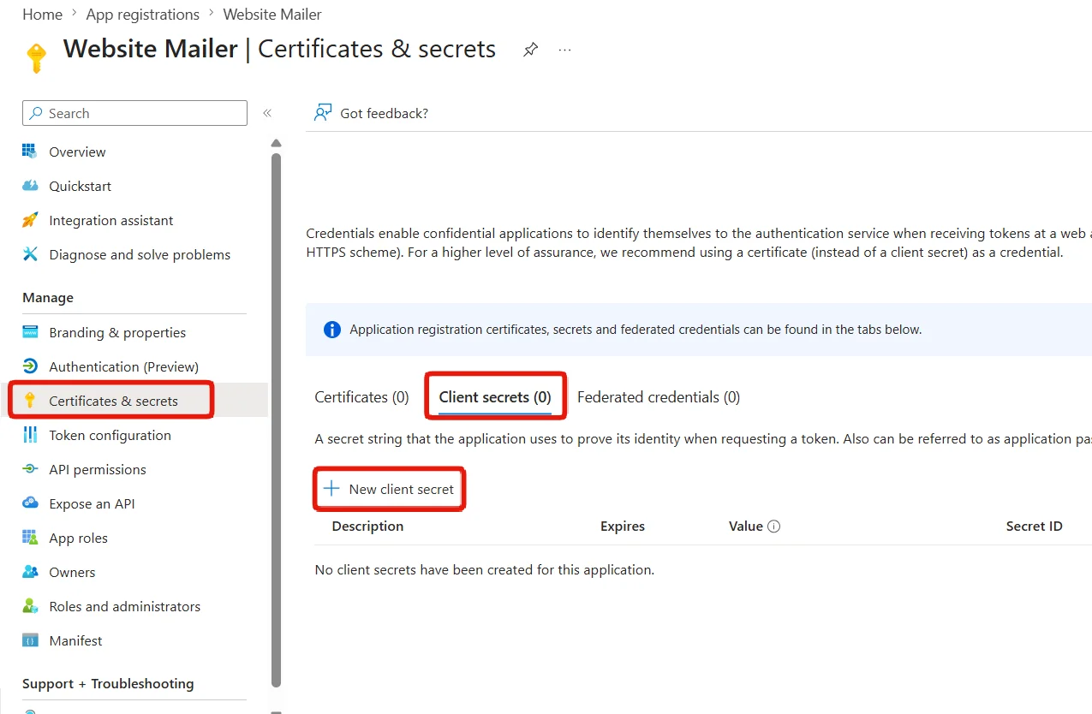Viewport: 1092px width, 714px height.
Task: Click the blue info banner icon
Action: click(x=332, y=330)
